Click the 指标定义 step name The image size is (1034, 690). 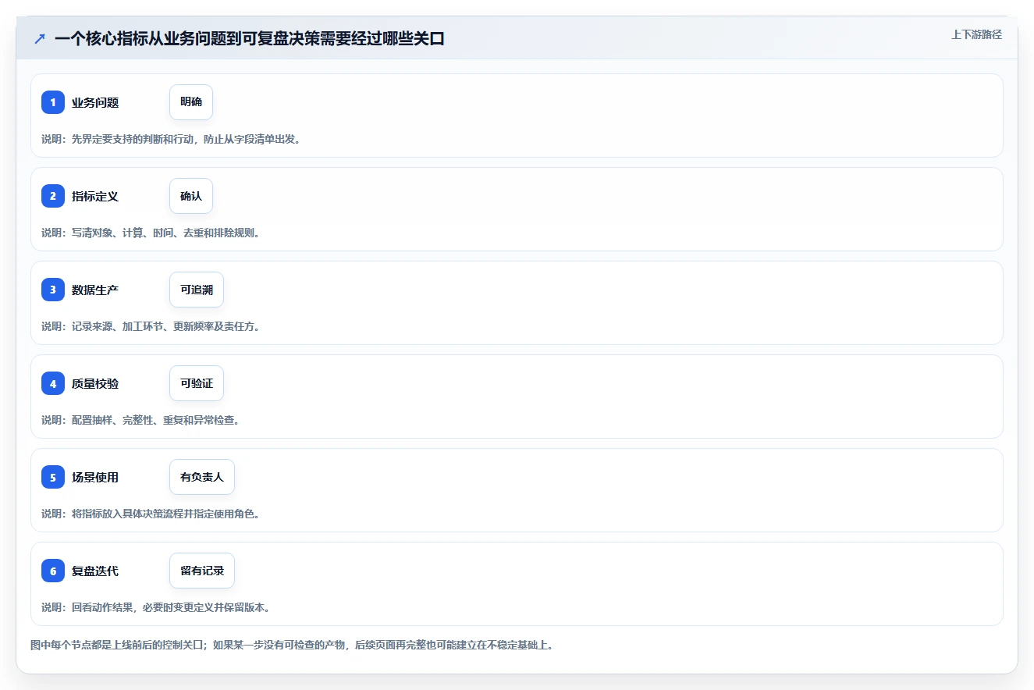(x=95, y=196)
